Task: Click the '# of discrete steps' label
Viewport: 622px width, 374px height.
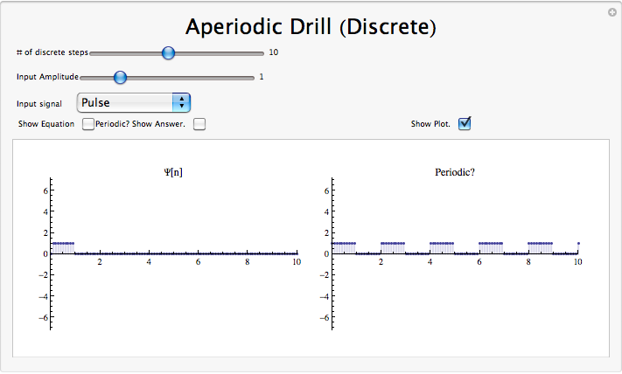Action: pos(52,53)
